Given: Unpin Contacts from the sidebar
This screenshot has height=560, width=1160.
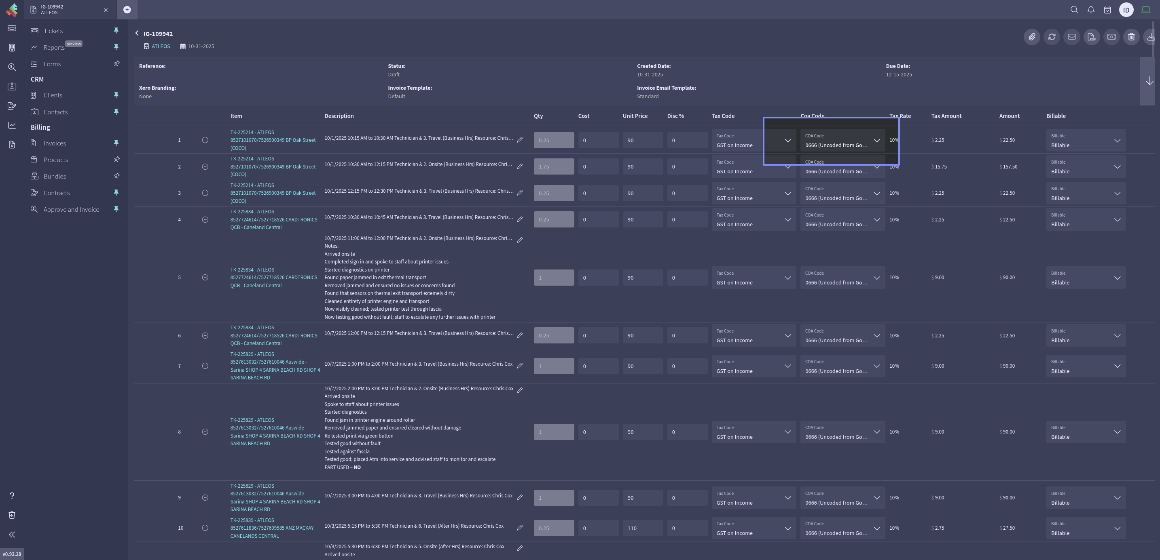Looking at the screenshot, I should [116, 112].
